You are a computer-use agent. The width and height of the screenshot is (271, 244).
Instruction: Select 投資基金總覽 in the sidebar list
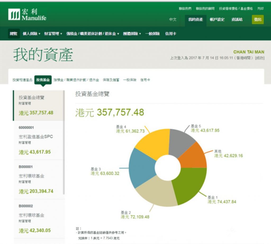39,105
